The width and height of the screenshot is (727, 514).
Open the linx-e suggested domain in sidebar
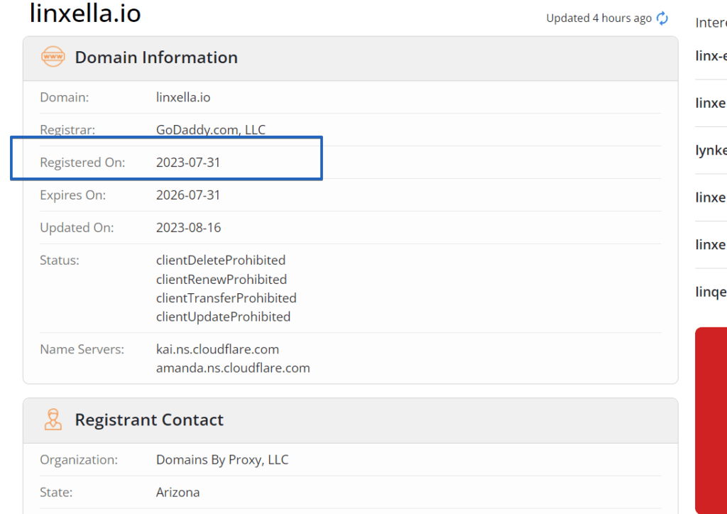coord(711,56)
